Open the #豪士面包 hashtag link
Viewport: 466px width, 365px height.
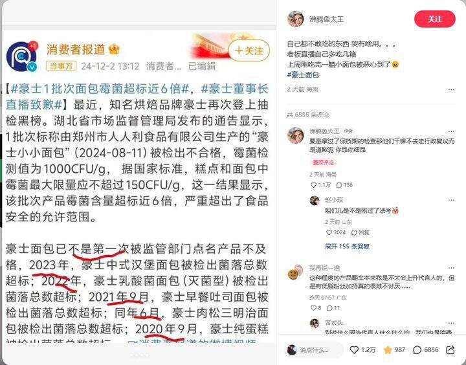[x=303, y=74]
